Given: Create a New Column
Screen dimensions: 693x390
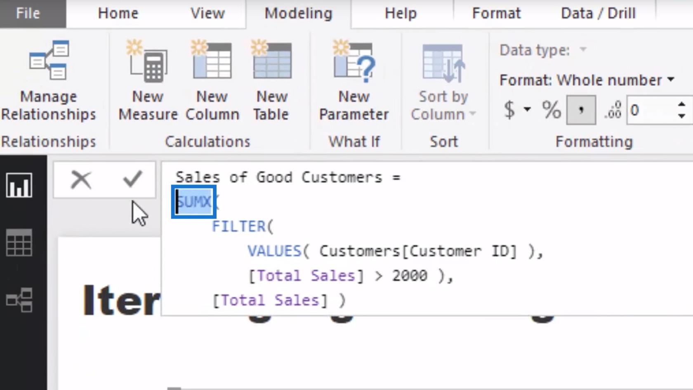Looking at the screenshot, I should point(212,80).
